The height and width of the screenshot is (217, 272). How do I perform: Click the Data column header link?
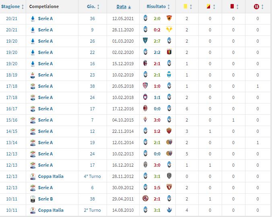pos(121,7)
